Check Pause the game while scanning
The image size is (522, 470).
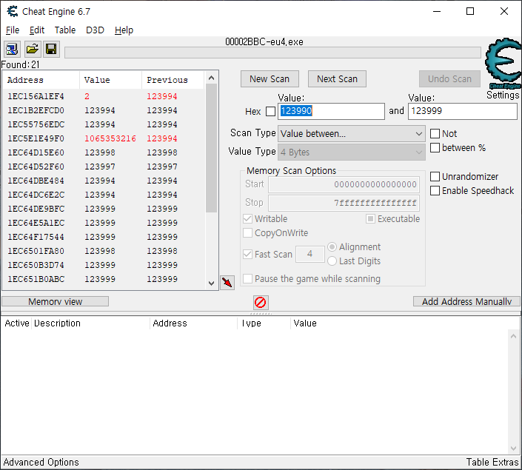[x=247, y=278]
